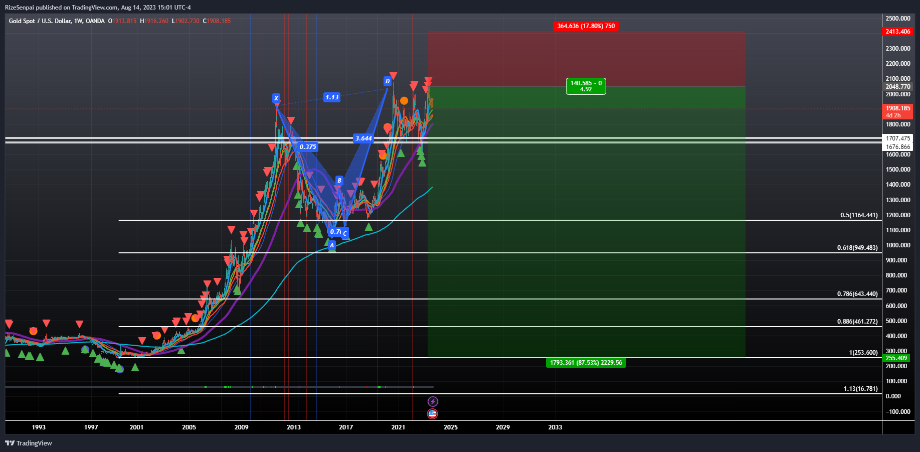Click the 2033 label on time axis

click(x=555, y=427)
